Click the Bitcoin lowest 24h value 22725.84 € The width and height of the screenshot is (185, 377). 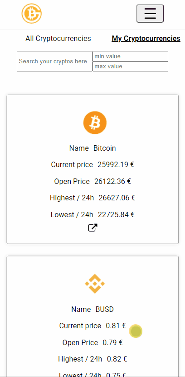(117, 214)
